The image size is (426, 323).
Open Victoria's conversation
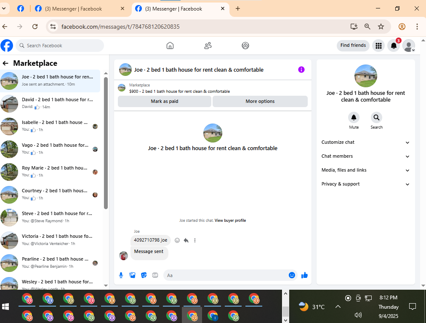(50, 240)
